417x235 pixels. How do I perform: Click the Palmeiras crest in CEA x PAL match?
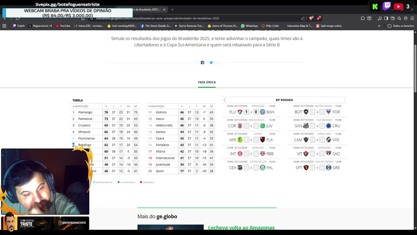tap(262, 168)
